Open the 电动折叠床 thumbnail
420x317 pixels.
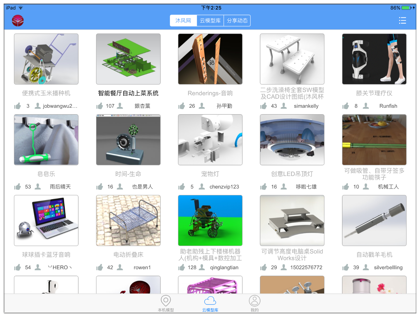click(x=128, y=220)
